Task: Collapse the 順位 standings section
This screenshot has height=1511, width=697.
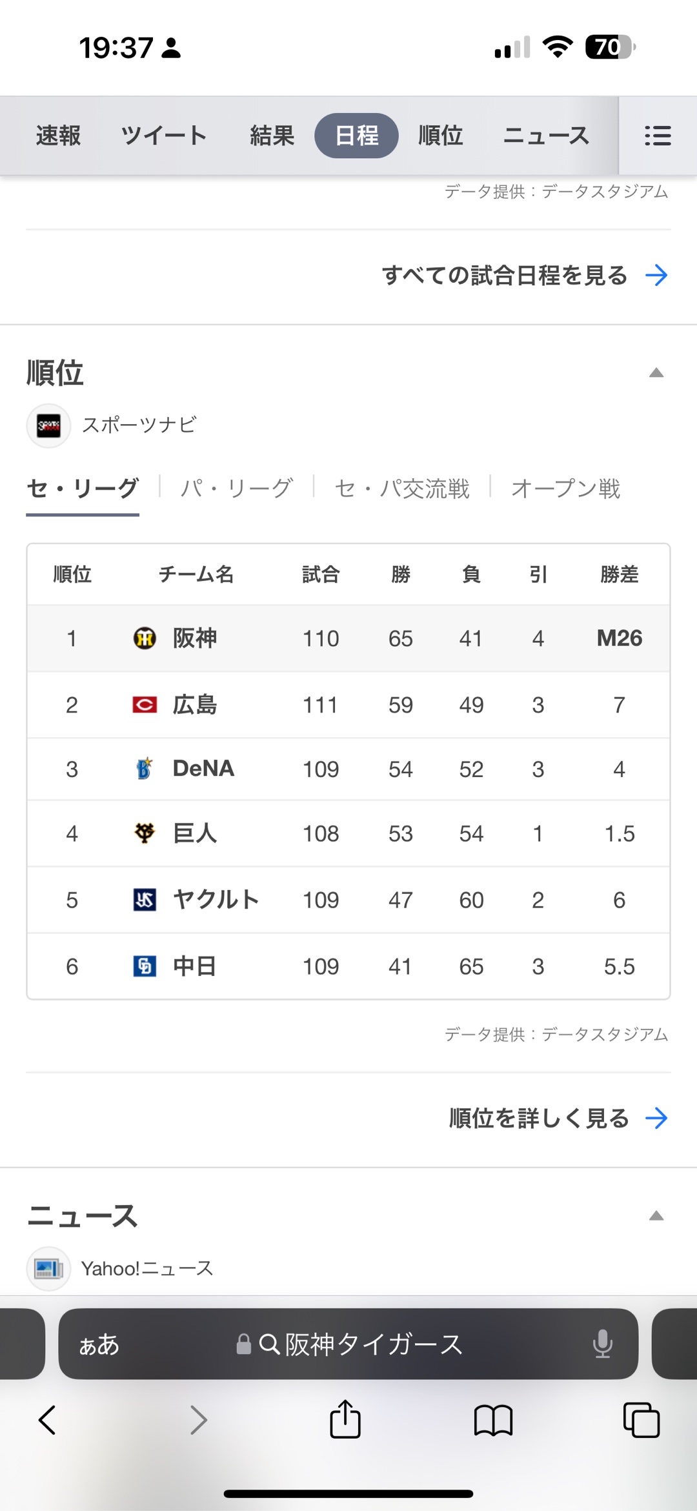Action: [656, 373]
